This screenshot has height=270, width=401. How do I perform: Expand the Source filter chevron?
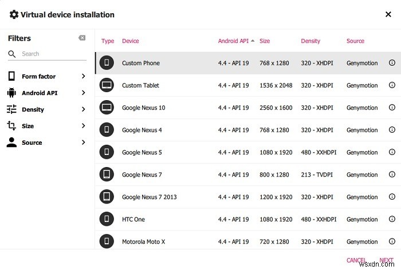pos(84,142)
